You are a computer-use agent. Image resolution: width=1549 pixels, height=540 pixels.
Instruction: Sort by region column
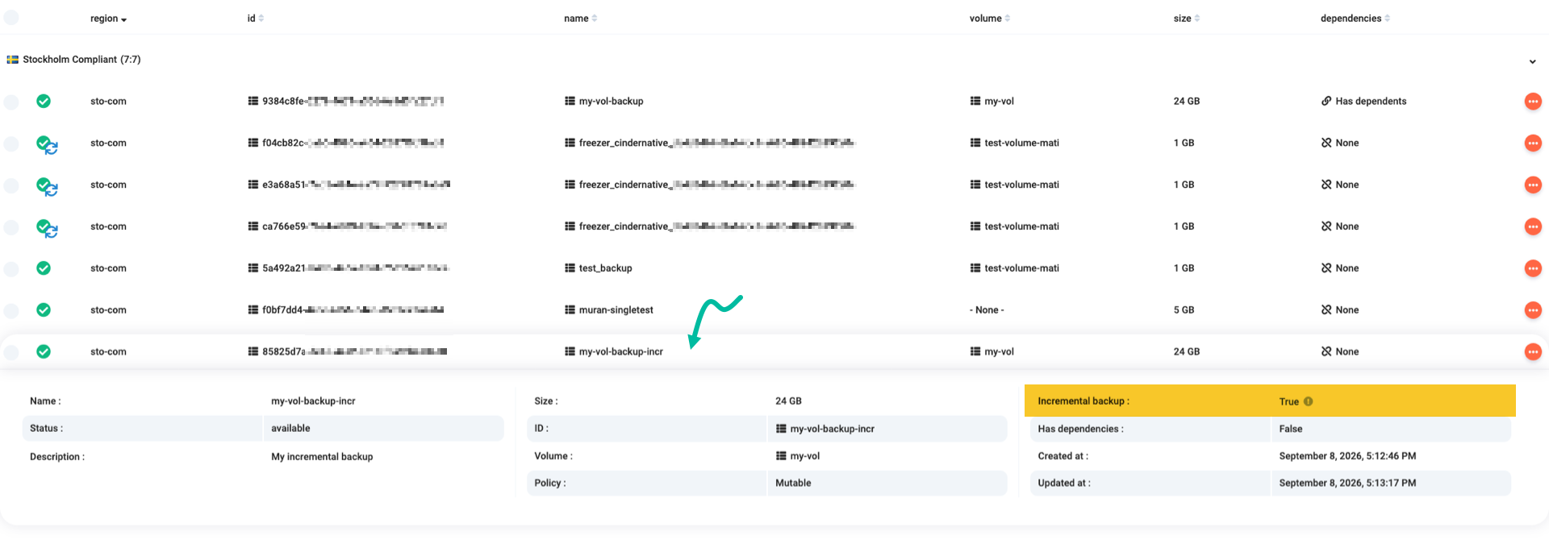[x=108, y=19]
